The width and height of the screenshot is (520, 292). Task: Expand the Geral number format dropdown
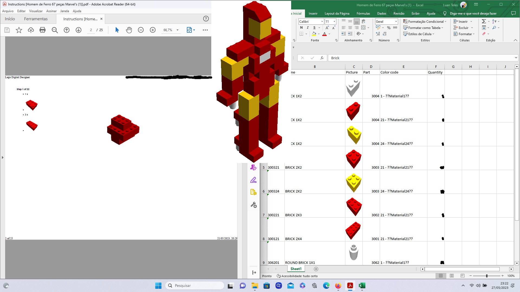396,21
